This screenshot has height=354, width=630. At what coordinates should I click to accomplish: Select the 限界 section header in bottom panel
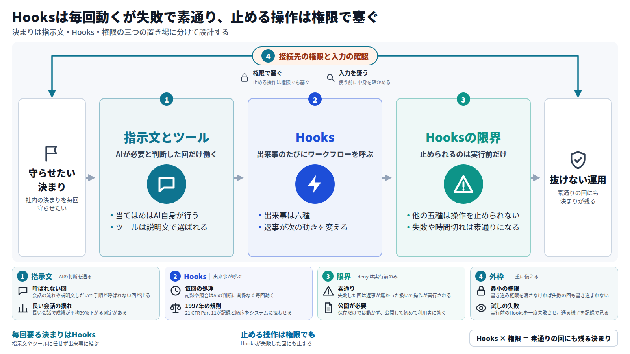(344, 277)
